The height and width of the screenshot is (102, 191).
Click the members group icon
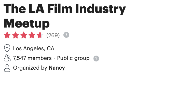(7, 58)
